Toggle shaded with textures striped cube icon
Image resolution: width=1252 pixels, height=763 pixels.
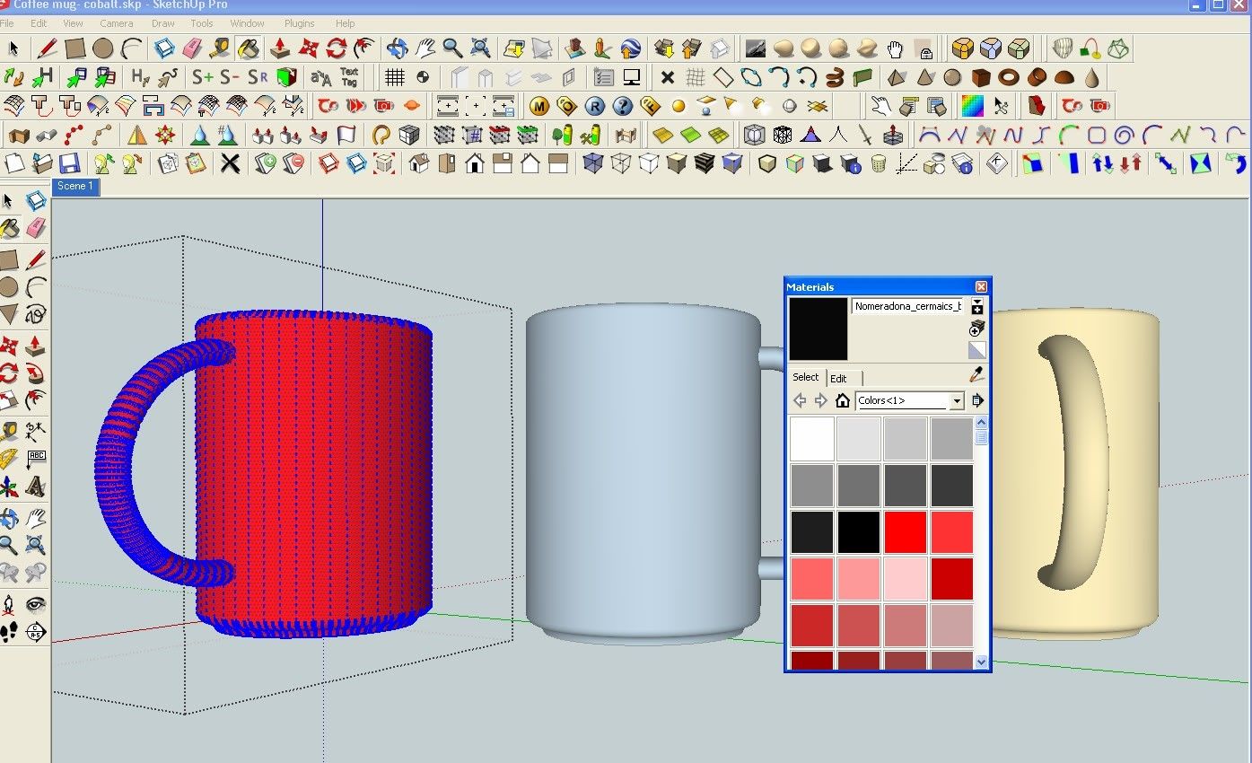(x=705, y=163)
